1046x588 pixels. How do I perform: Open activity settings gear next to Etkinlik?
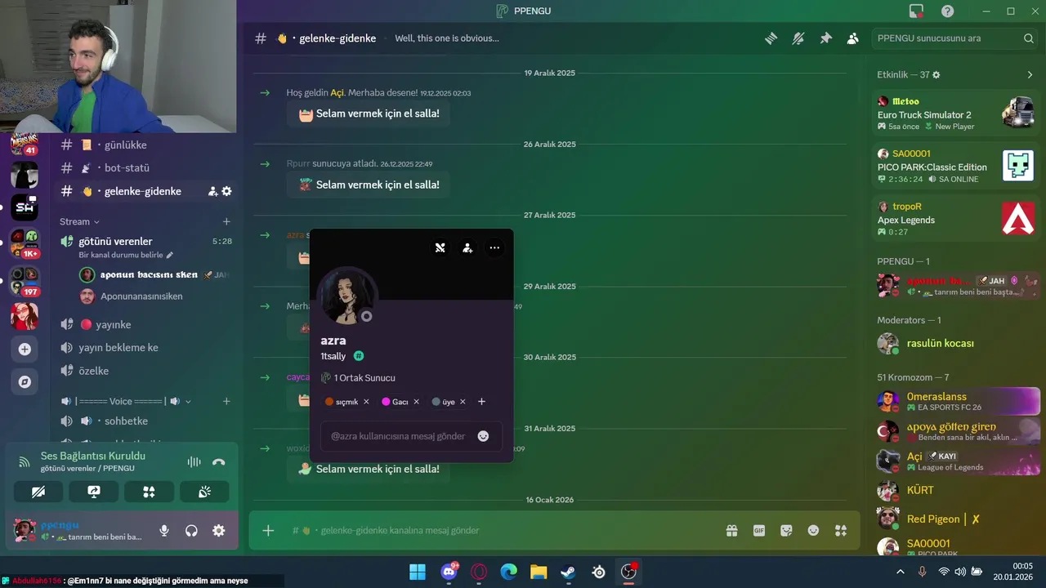936,75
